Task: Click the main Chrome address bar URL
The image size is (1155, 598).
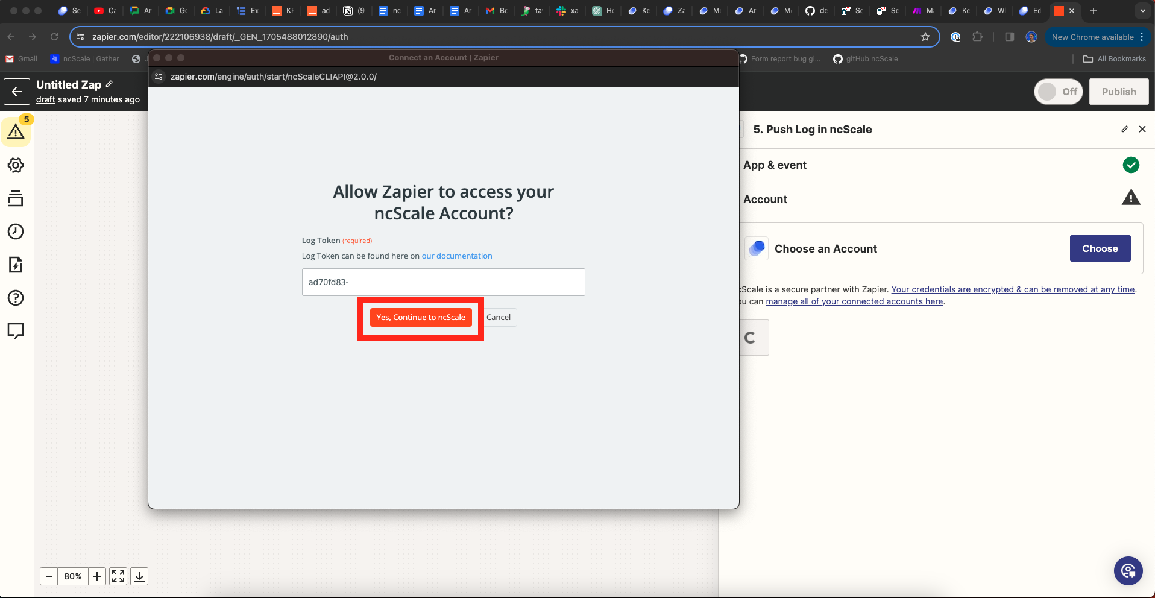Action: pos(220,37)
